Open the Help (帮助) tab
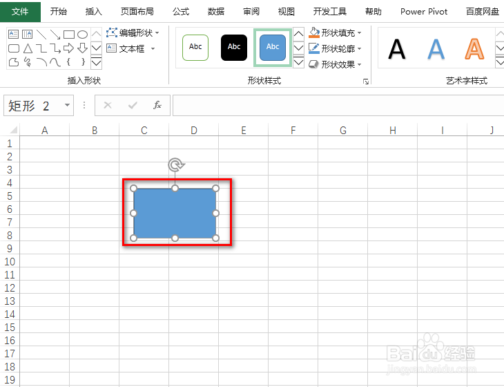The width and height of the screenshot is (504, 387). click(374, 12)
